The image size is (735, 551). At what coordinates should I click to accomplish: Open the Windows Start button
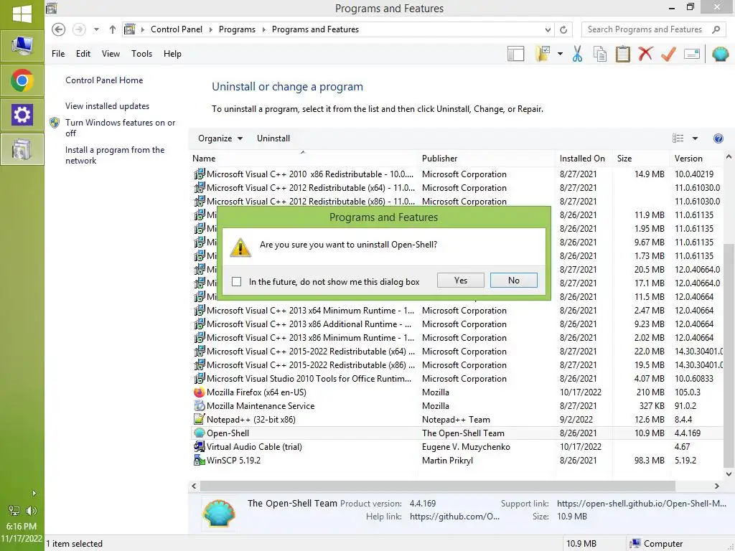point(22,14)
